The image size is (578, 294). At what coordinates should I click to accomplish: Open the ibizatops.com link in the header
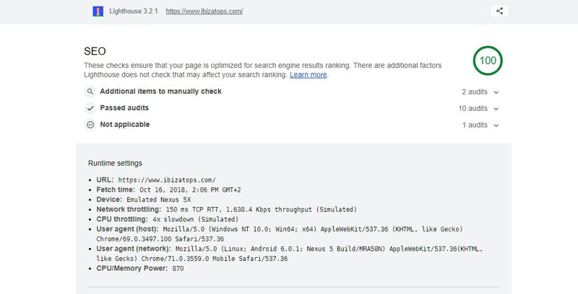pyautogui.click(x=204, y=12)
